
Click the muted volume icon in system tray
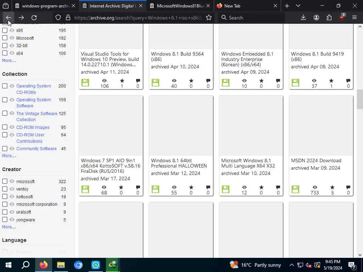click(x=308, y=265)
